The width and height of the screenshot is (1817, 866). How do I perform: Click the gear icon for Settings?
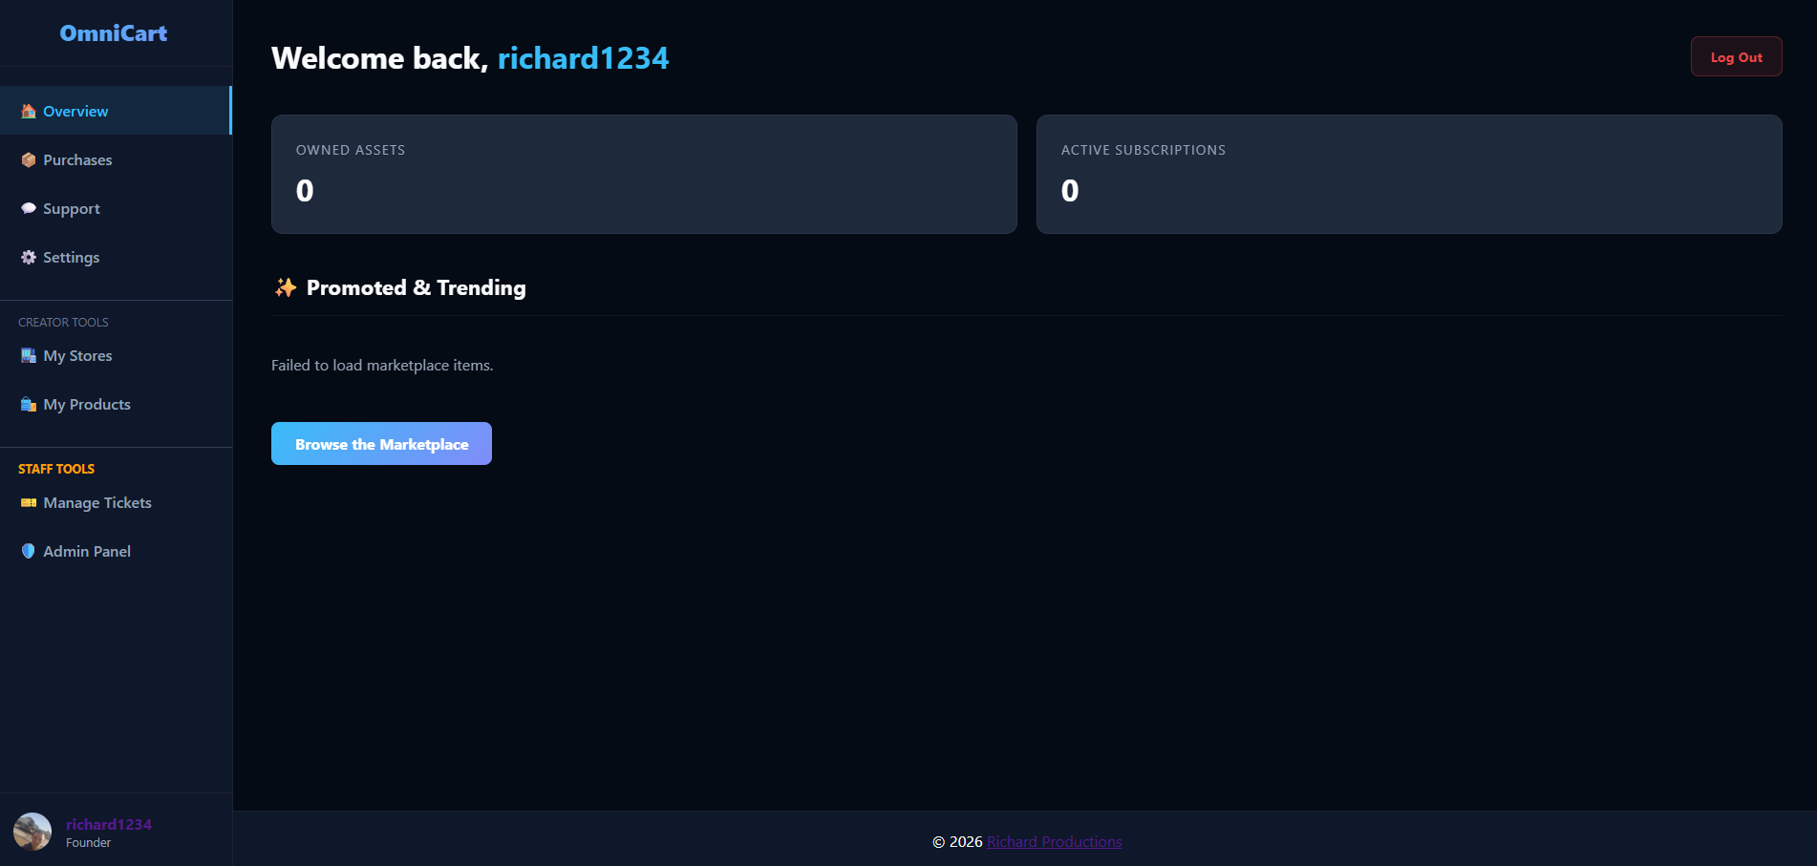click(x=29, y=258)
